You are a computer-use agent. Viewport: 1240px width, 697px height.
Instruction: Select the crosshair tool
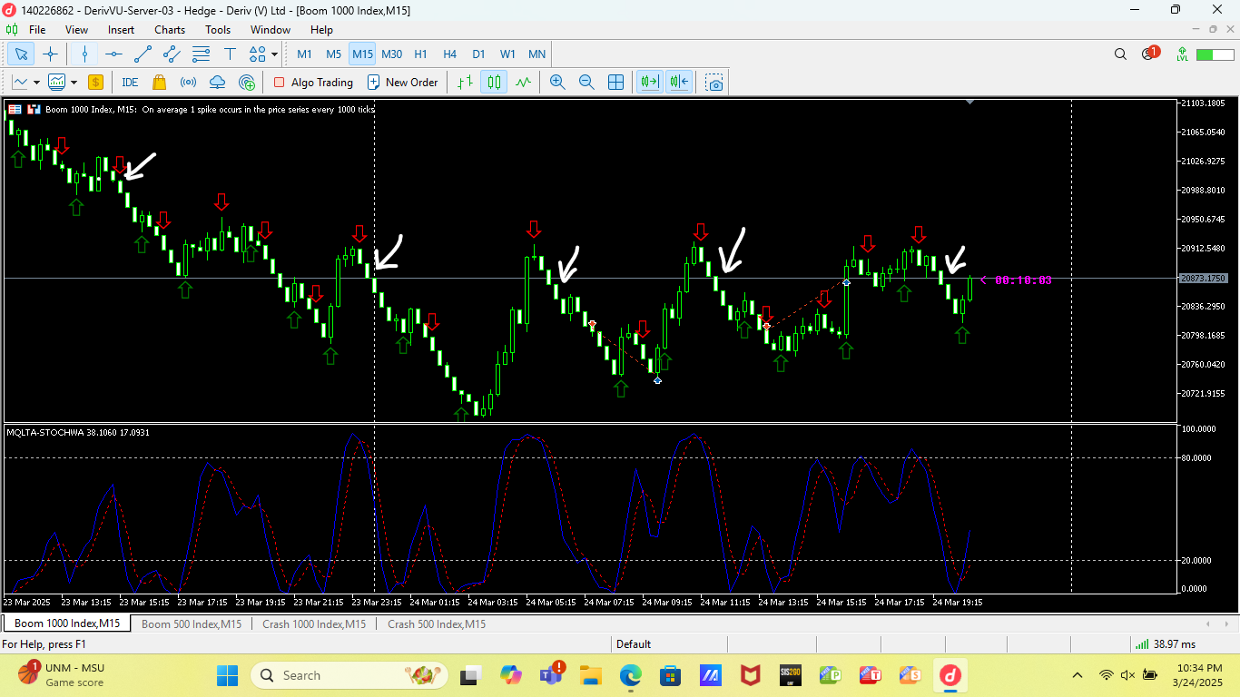[51, 54]
